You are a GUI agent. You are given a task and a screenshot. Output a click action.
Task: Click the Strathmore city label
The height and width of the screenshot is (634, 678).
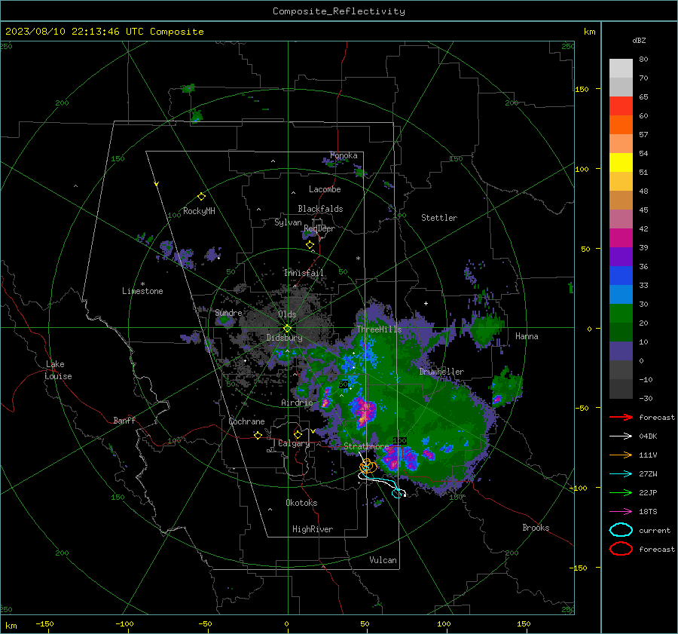click(x=366, y=446)
